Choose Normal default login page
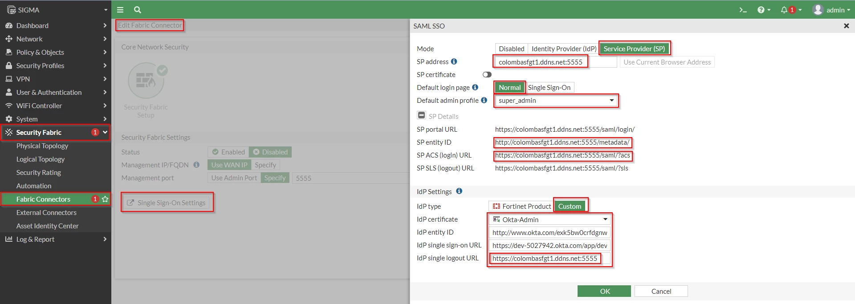This screenshot has height=304, width=855. pos(509,88)
